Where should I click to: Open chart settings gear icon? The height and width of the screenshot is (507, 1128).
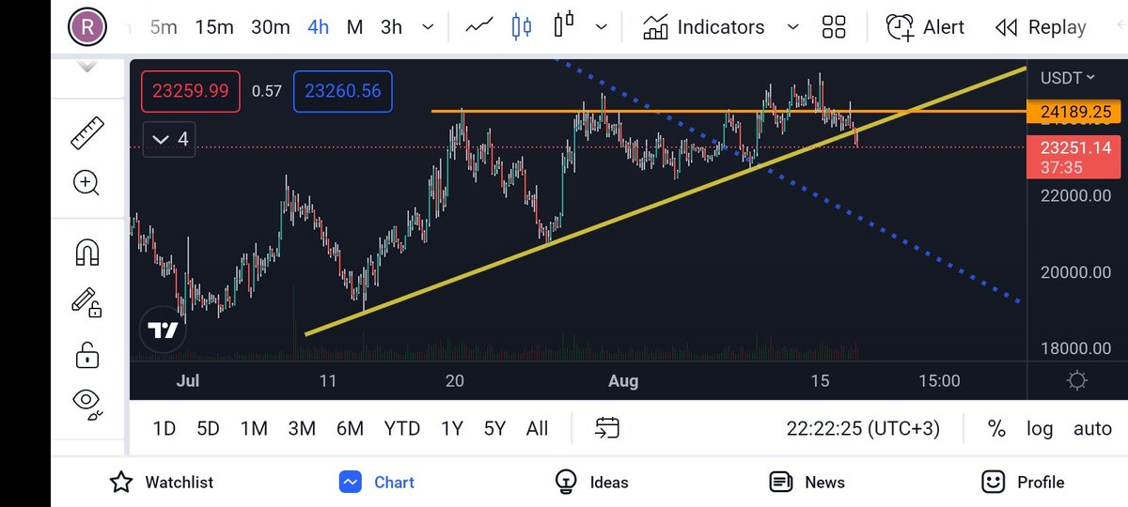pos(1077,380)
